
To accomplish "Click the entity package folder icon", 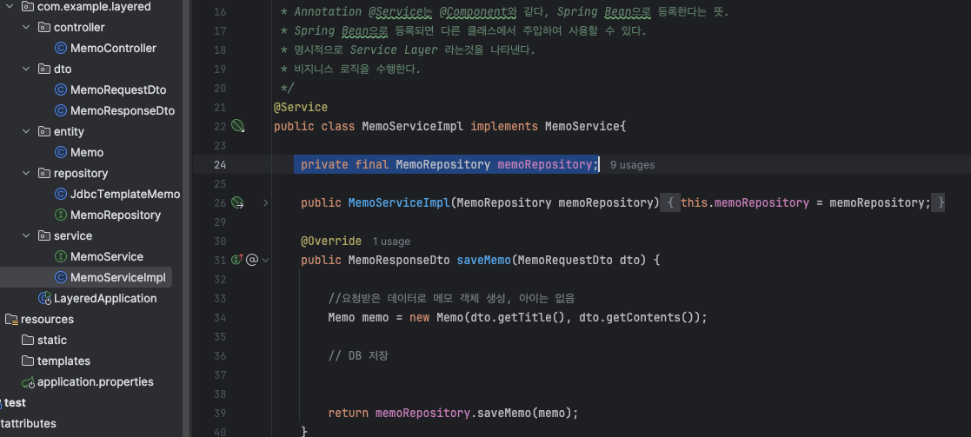I will 44,131.
